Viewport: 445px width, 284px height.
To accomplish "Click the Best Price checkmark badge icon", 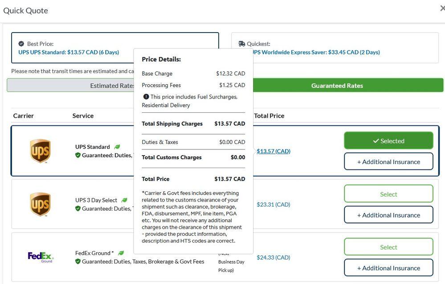I will (21, 44).
